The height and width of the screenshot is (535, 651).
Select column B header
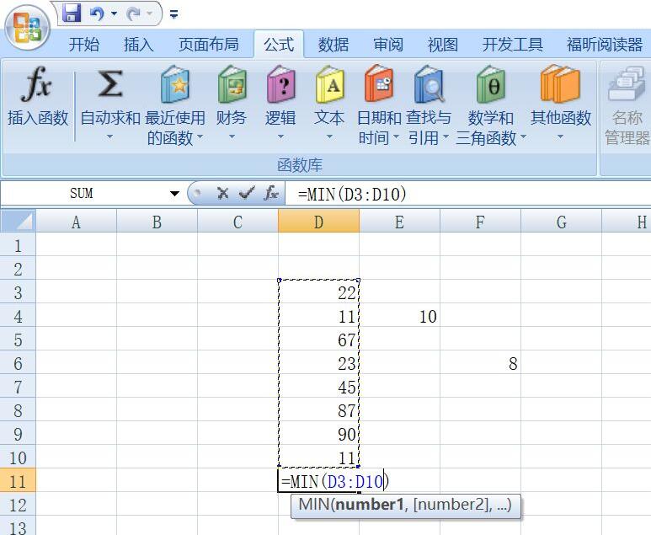coord(157,222)
